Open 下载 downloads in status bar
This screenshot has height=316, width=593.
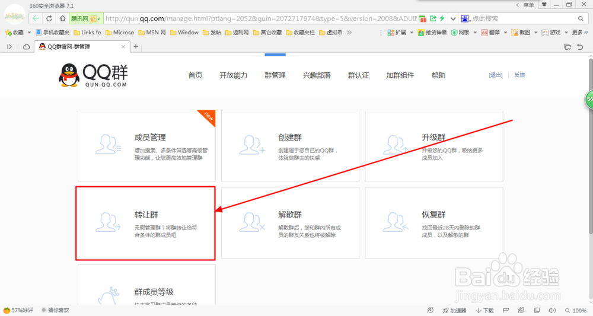(484, 310)
